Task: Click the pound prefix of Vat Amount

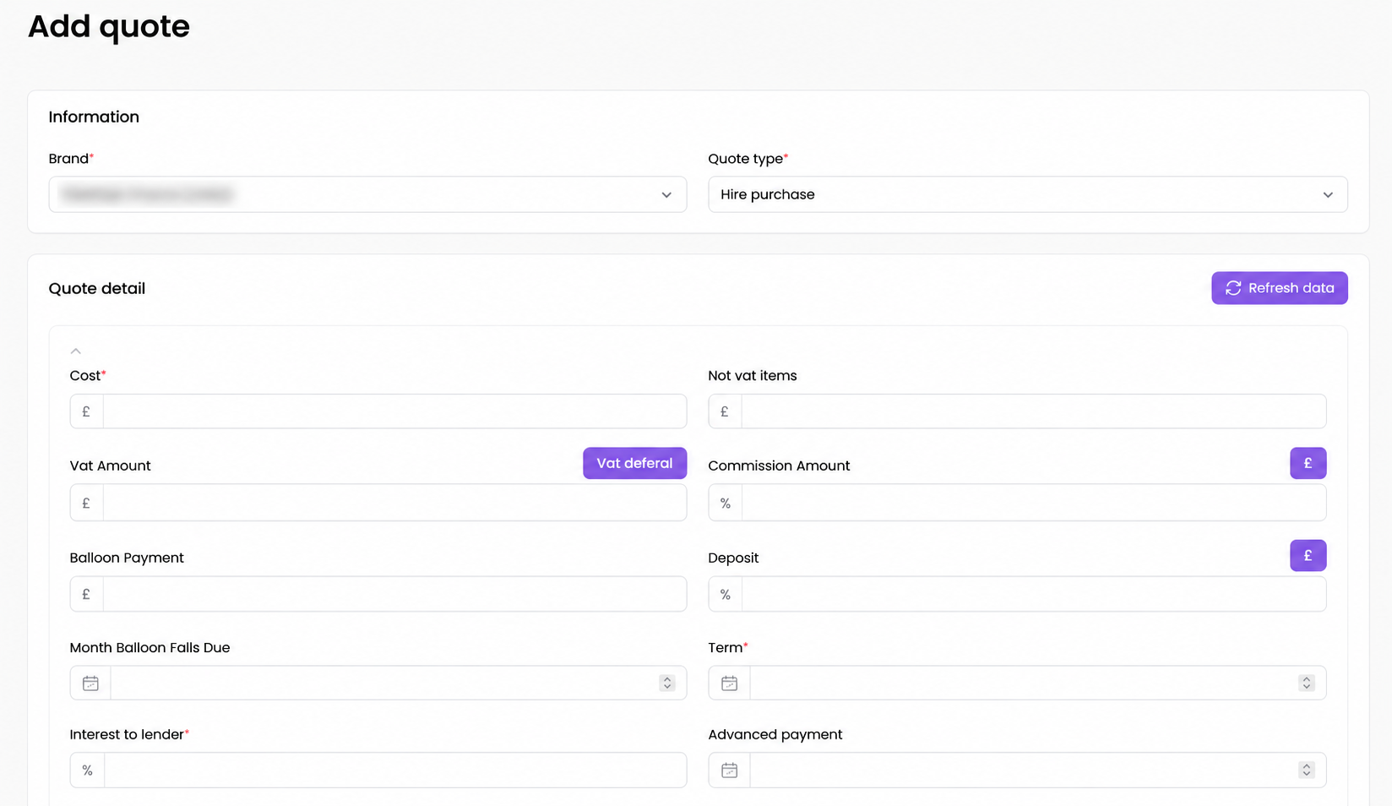Action: coord(86,503)
